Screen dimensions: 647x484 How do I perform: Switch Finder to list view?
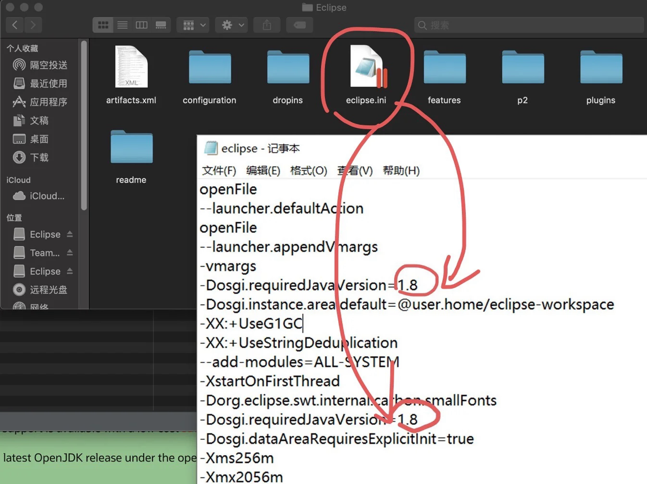[123, 25]
